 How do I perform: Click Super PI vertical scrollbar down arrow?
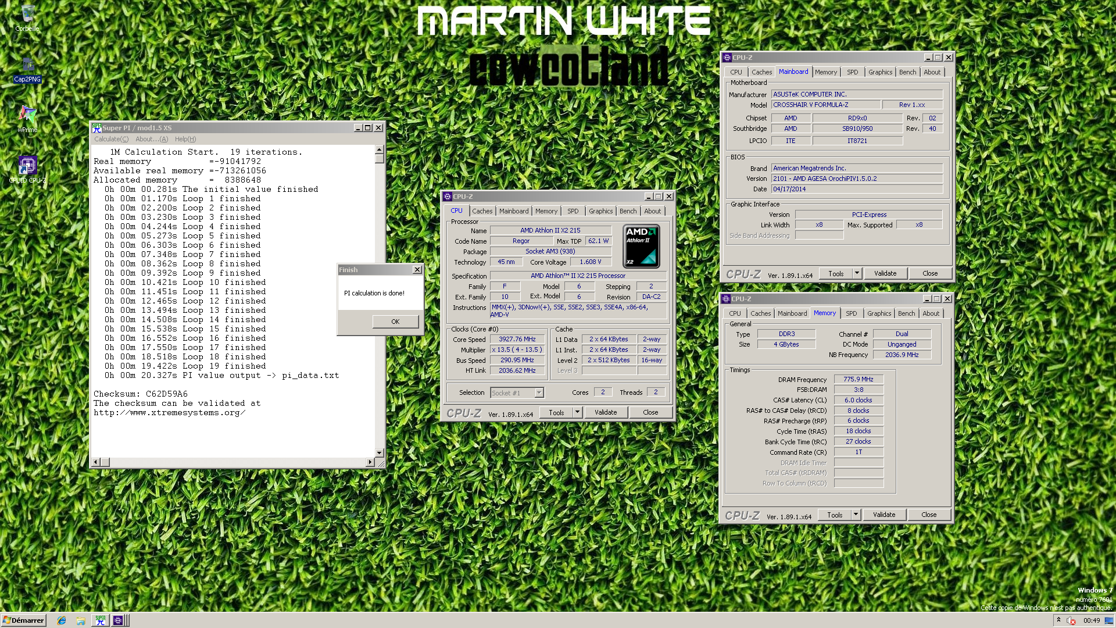click(379, 453)
